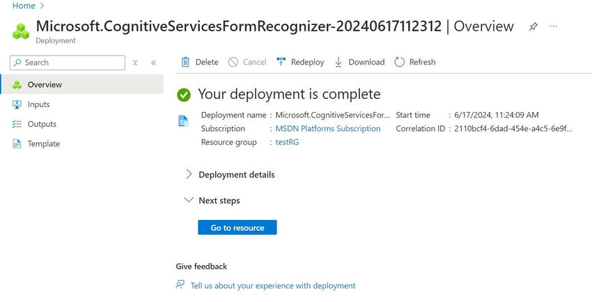Screen dimensions: 592x302
Task: Select Inputs in the sidebar
Action: (38, 104)
